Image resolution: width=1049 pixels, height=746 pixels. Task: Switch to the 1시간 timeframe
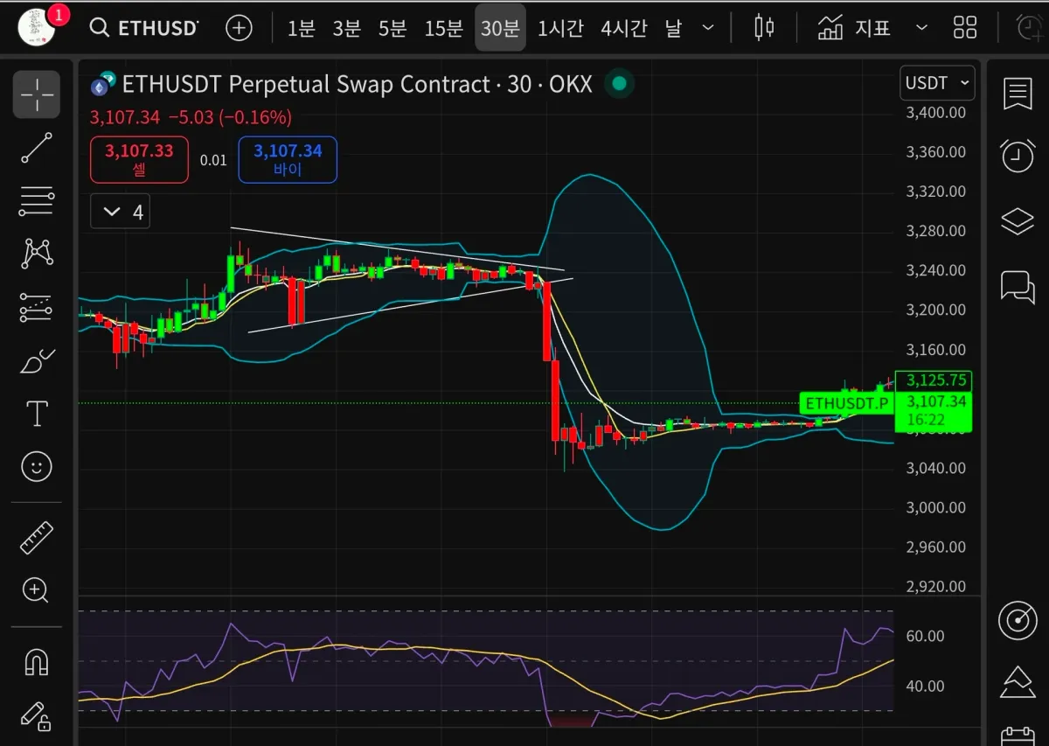(560, 28)
